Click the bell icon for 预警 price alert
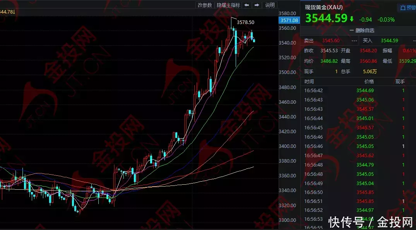The height and width of the screenshot is (230, 416). pyautogui.click(x=403, y=8)
